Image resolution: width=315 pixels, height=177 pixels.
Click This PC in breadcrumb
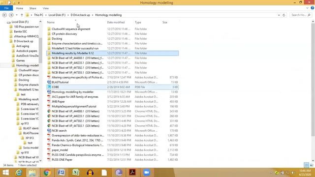(x=38, y=15)
